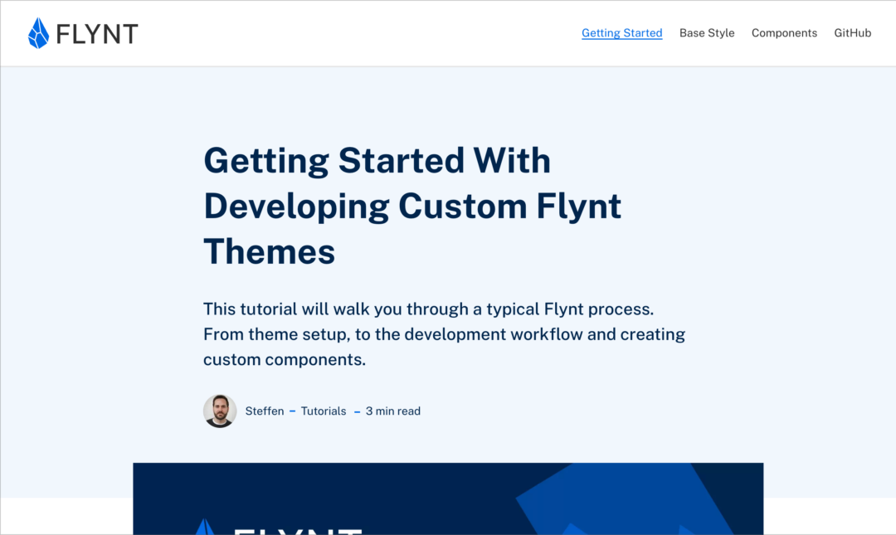Select the Tutorials category link
Viewport: 896px width, 535px height.
[x=324, y=411]
